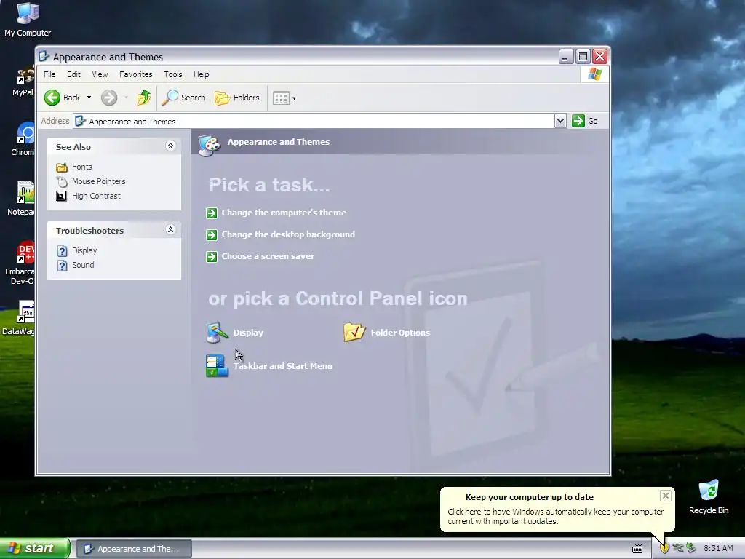Click the Address bar field
745x559 pixels.
pyautogui.click(x=314, y=122)
